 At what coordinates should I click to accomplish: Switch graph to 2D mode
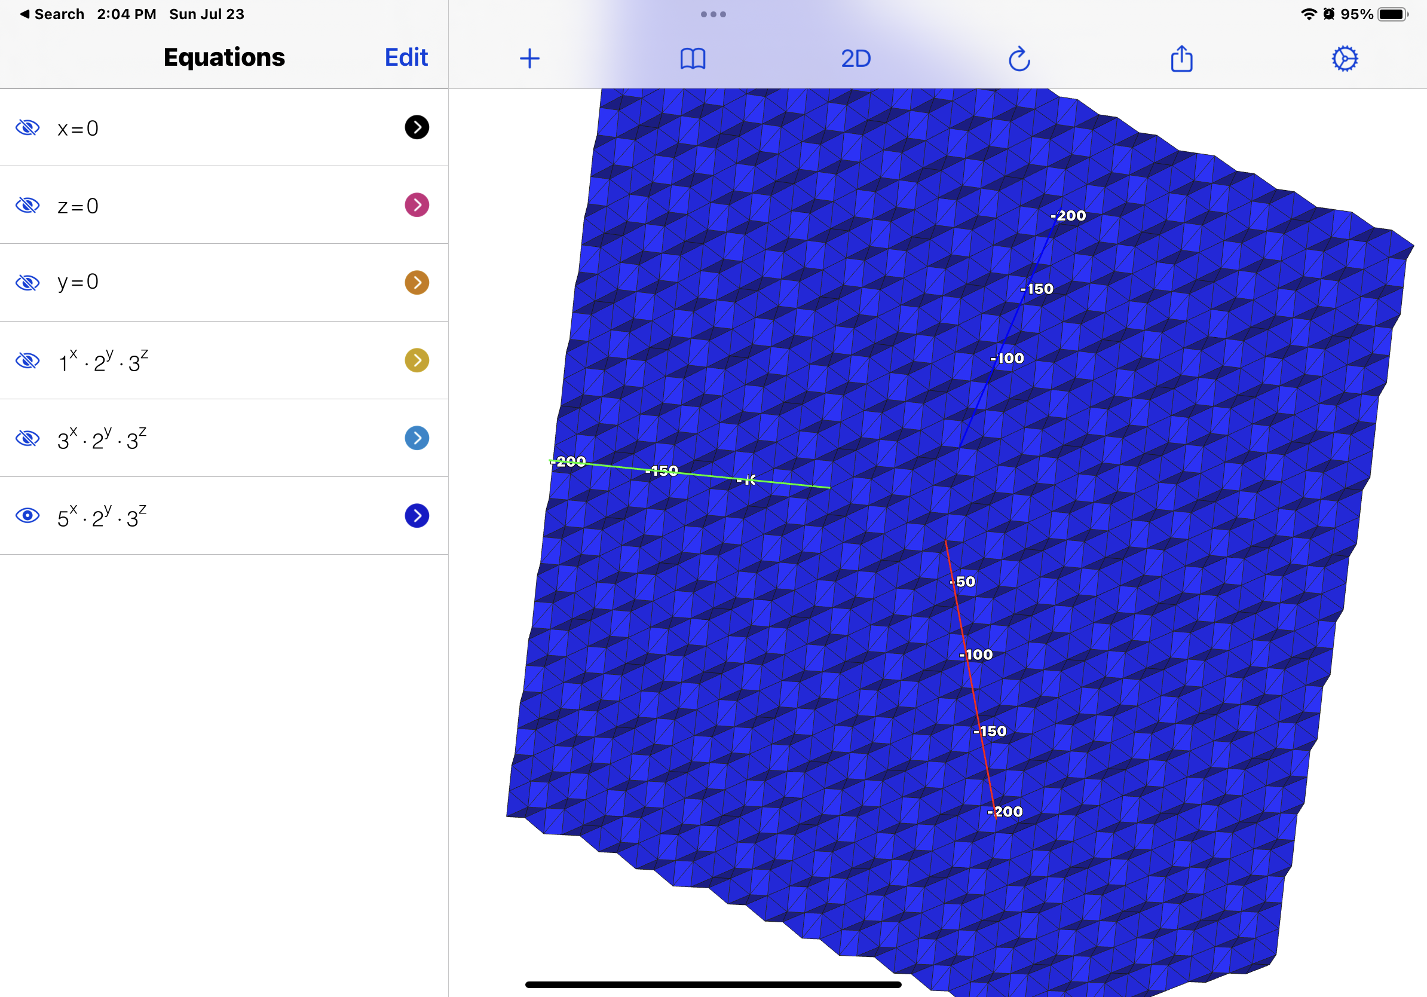click(855, 59)
